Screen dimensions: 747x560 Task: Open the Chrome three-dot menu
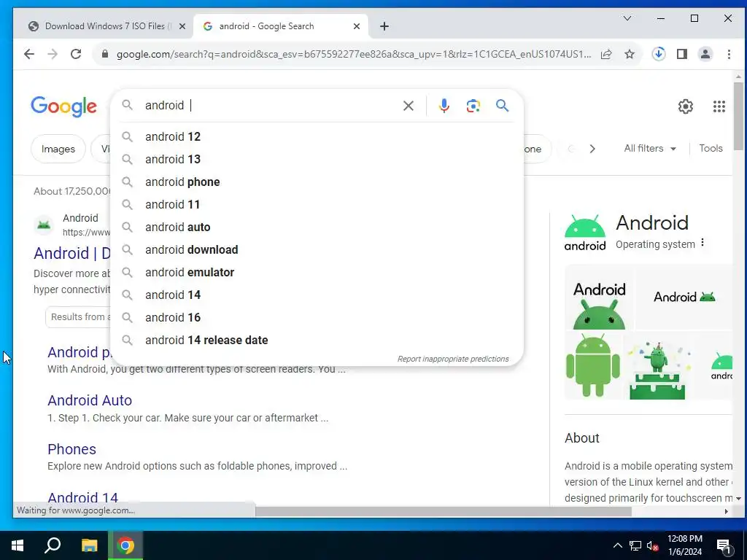[729, 54]
